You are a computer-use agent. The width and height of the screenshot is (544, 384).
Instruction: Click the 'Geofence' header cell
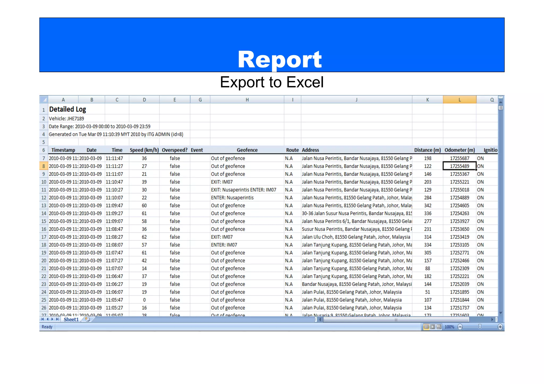(247, 150)
